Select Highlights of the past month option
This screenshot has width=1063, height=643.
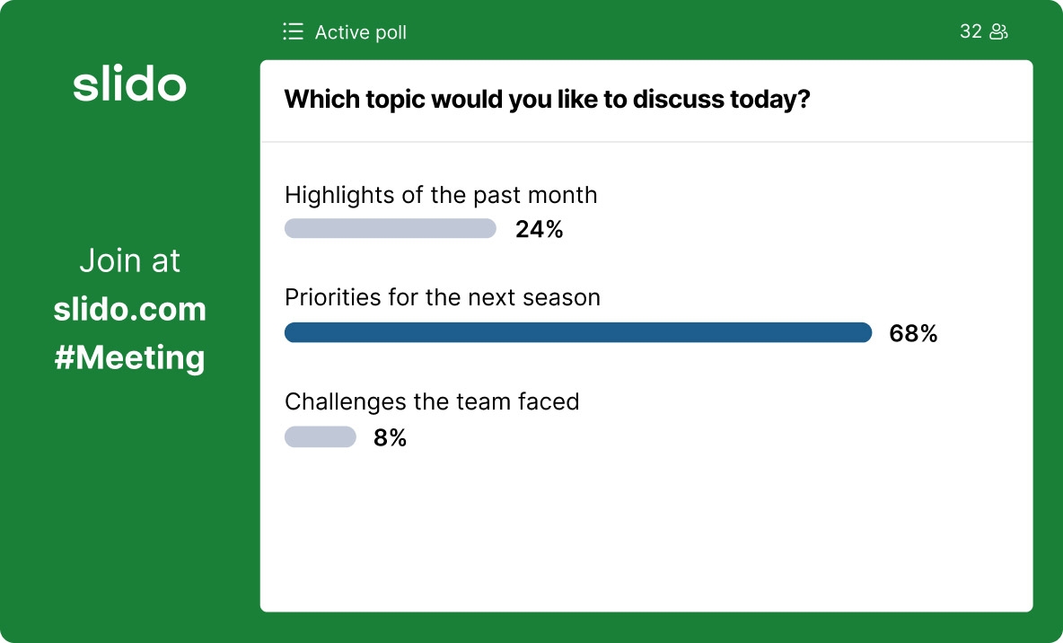click(441, 195)
